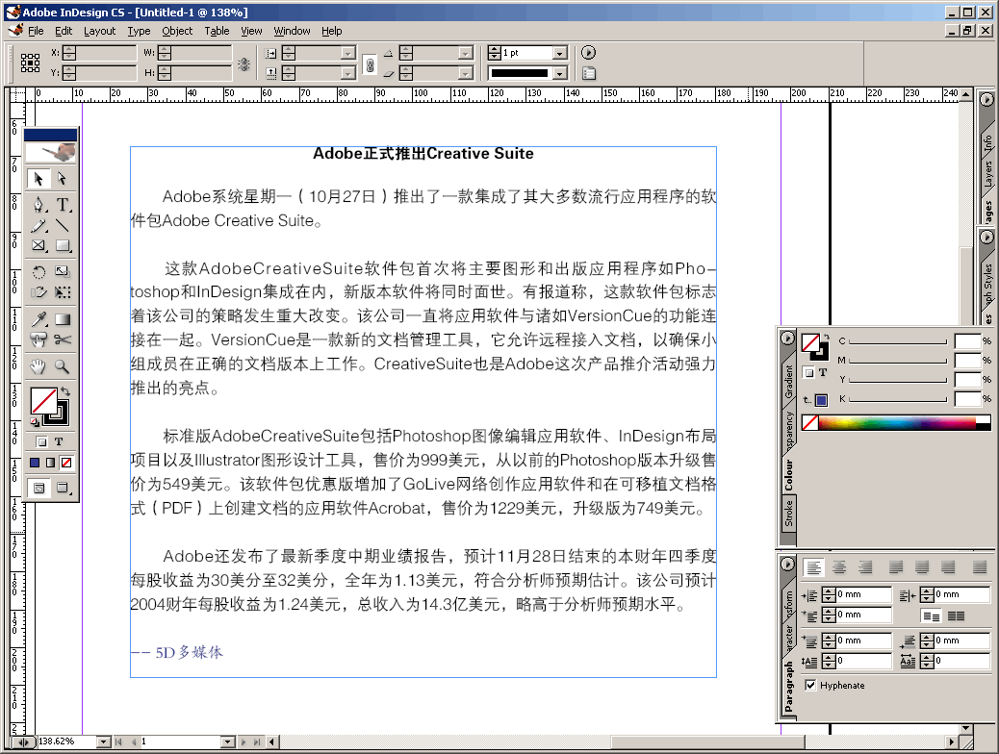
Task: Select the Zoom magnifier tool
Action: [62, 366]
